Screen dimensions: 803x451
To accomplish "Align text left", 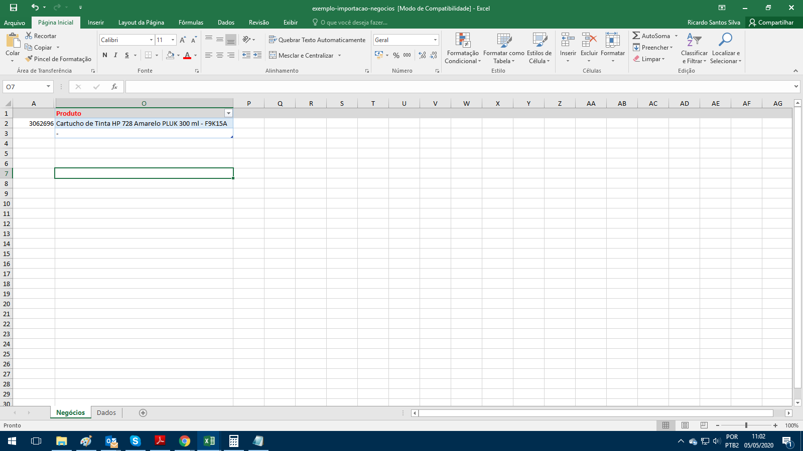I will point(209,55).
